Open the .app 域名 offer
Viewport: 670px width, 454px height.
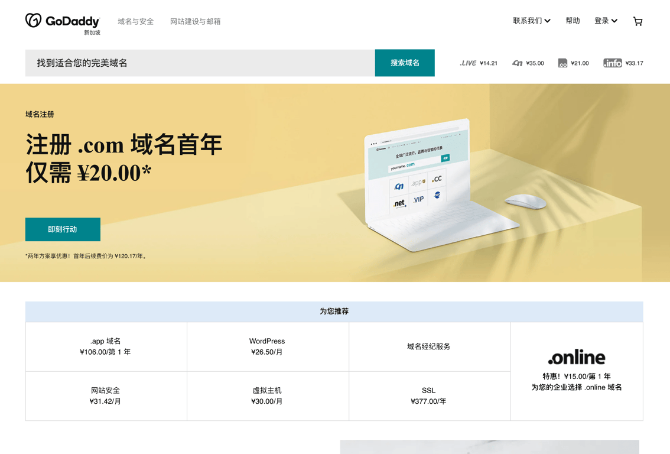pos(106,346)
